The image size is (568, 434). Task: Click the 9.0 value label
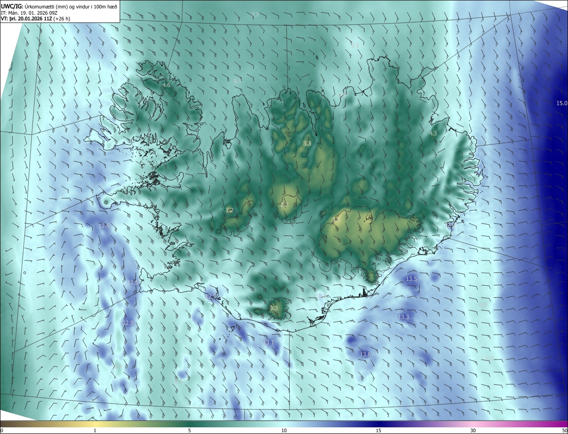pyautogui.click(x=483, y=305)
